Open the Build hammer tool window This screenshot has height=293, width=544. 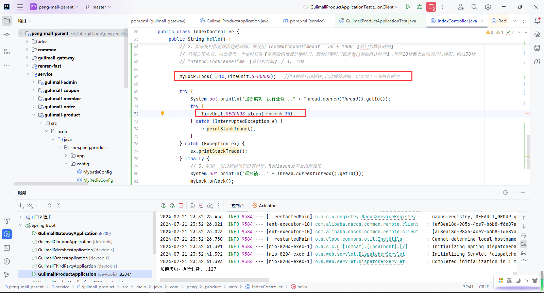[7, 221]
